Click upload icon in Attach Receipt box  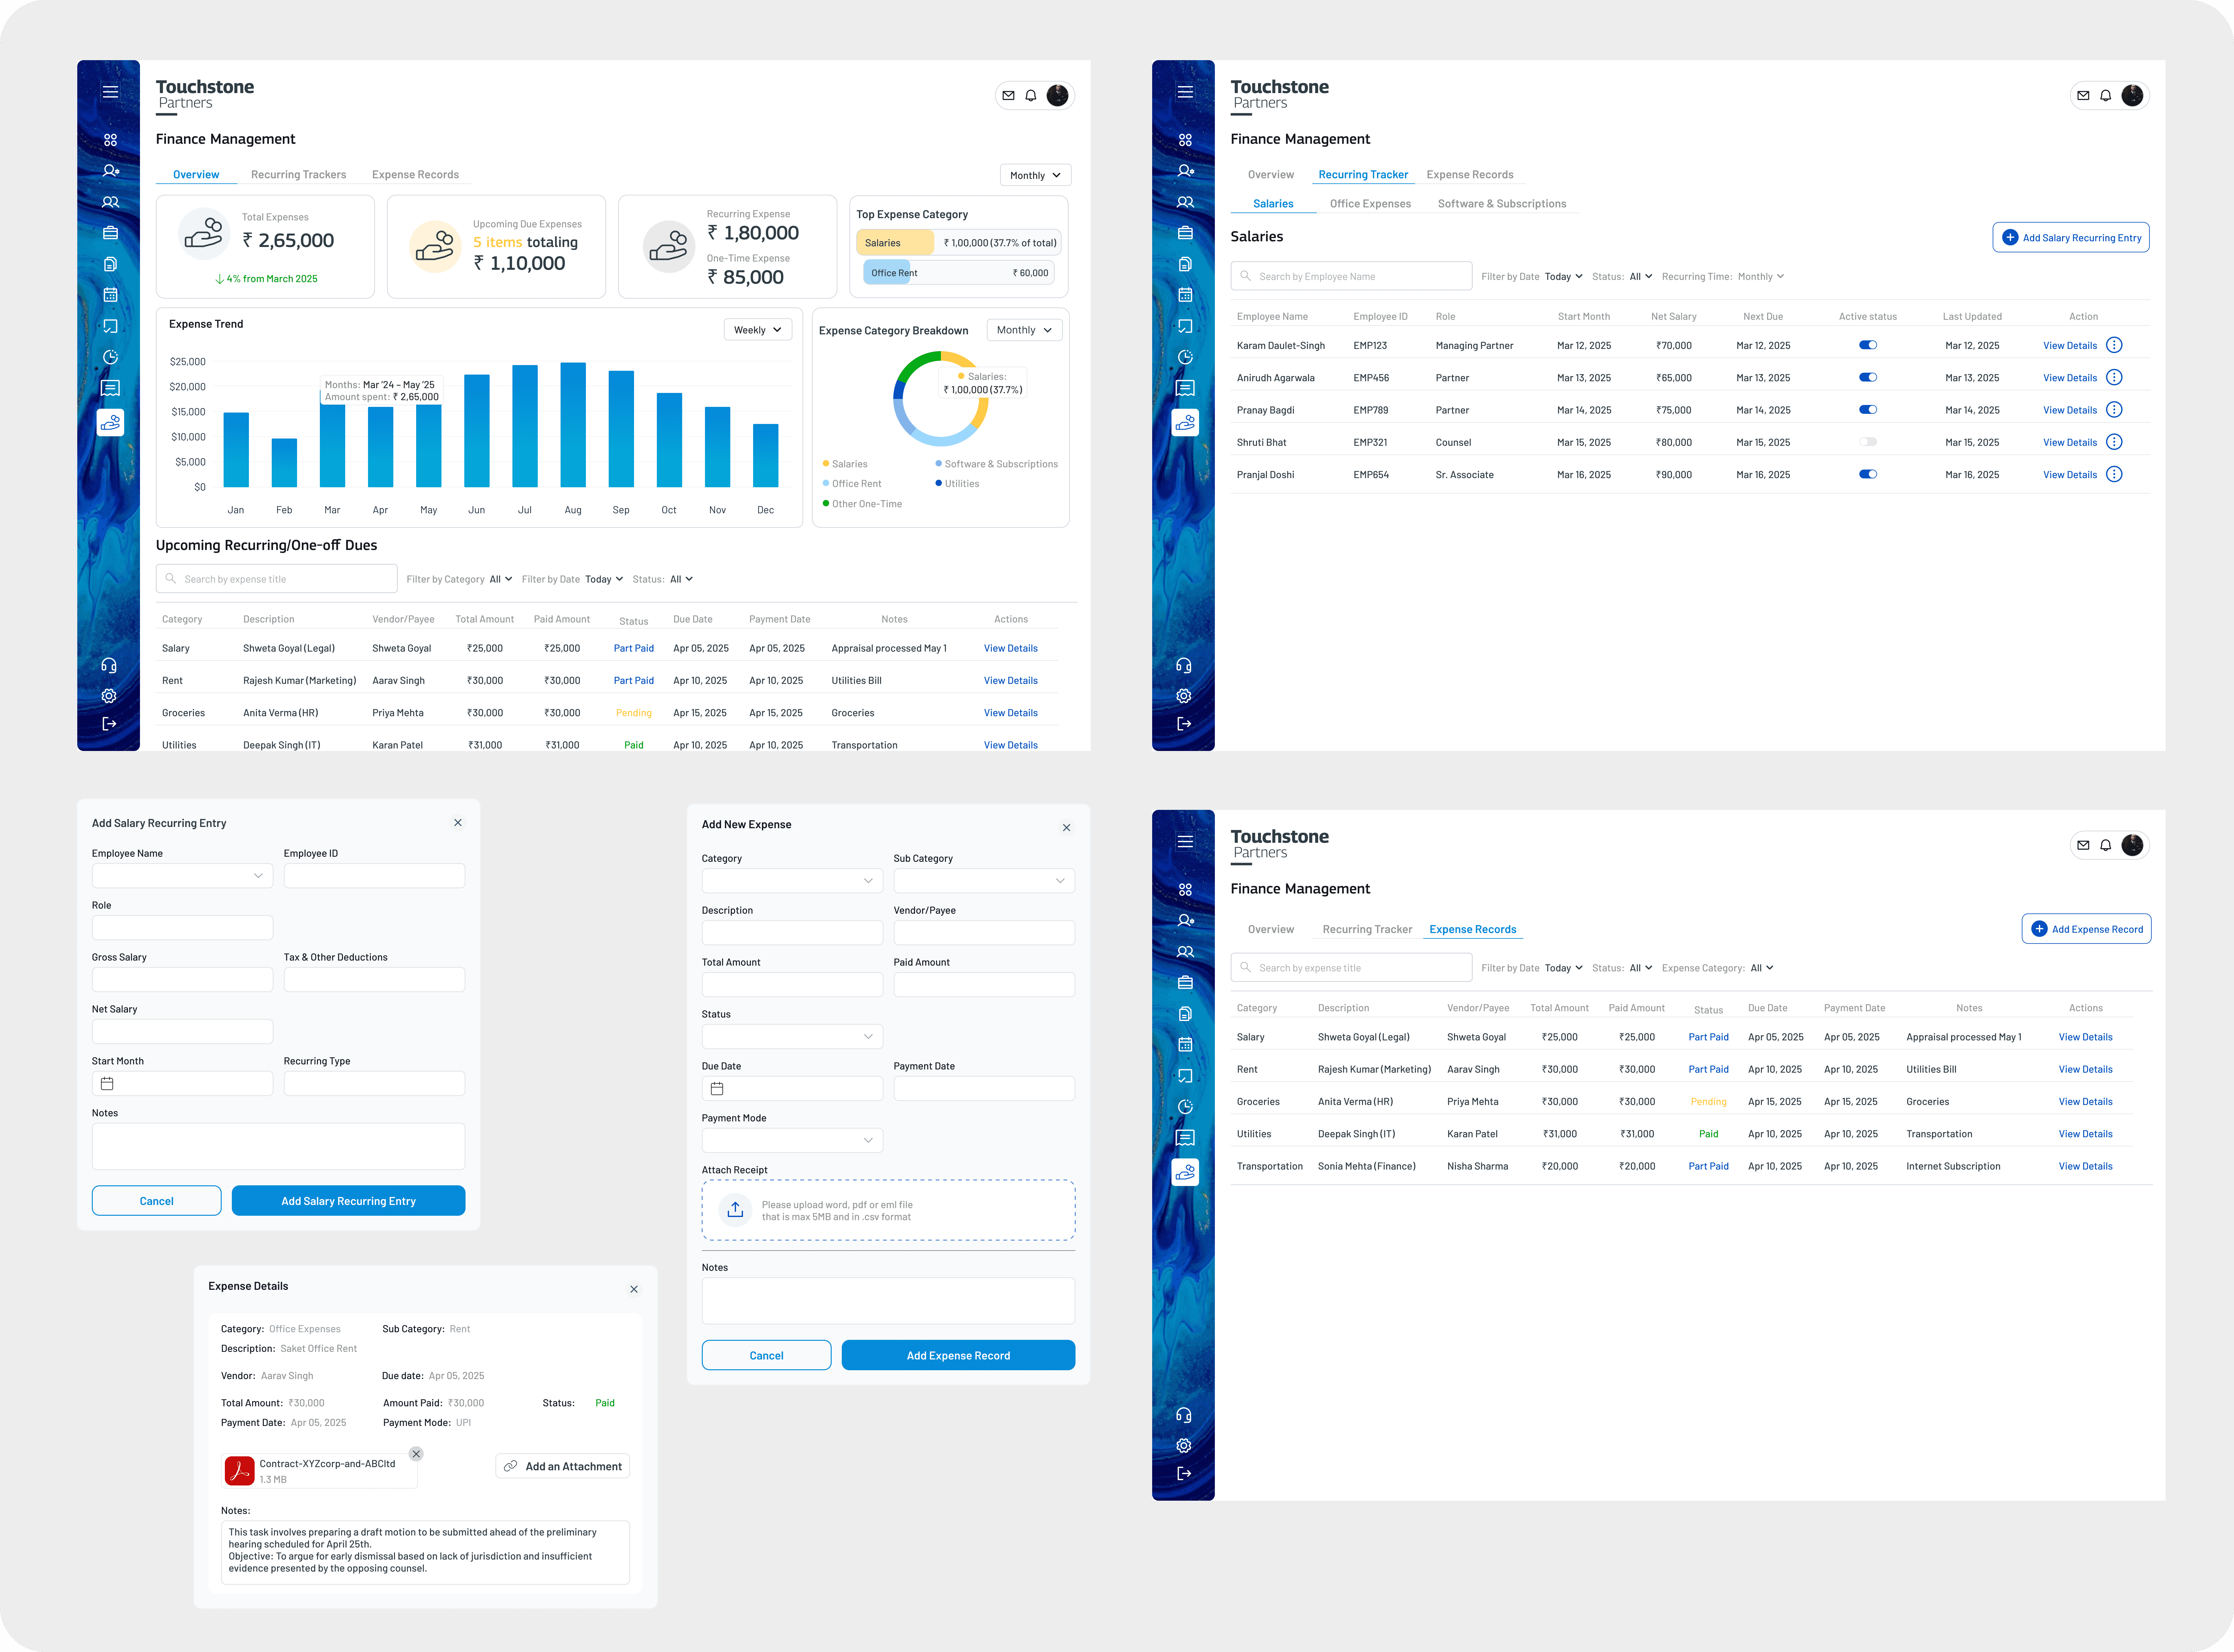[x=735, y=1210]
